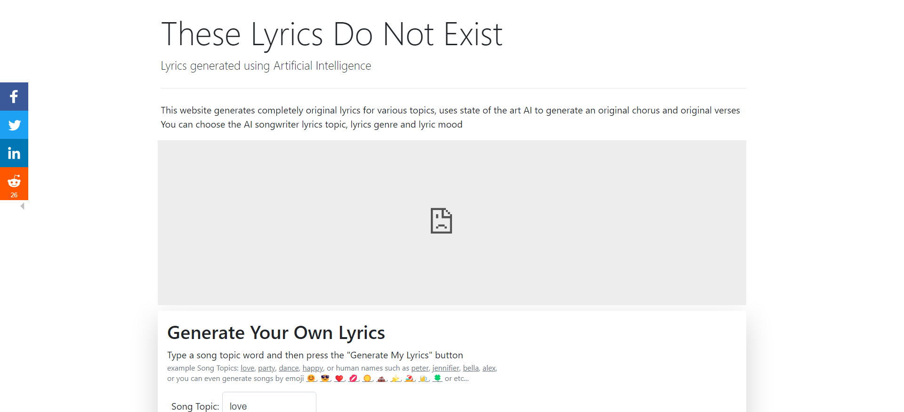Screen dimensions: 904x412
Task: Collapse the social share sidebar arrow
Action: pos(22,206)
